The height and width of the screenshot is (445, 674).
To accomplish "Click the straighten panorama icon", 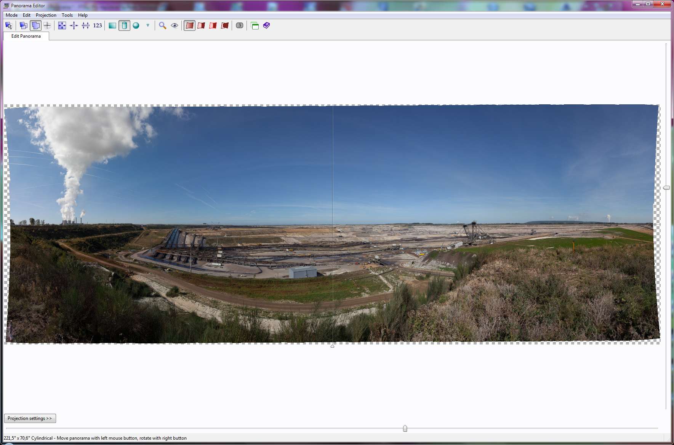I will click(x=86, y=26).
